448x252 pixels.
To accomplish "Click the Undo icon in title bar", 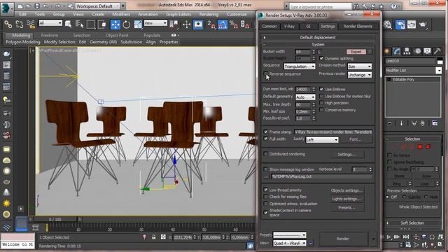I will 45,6.
